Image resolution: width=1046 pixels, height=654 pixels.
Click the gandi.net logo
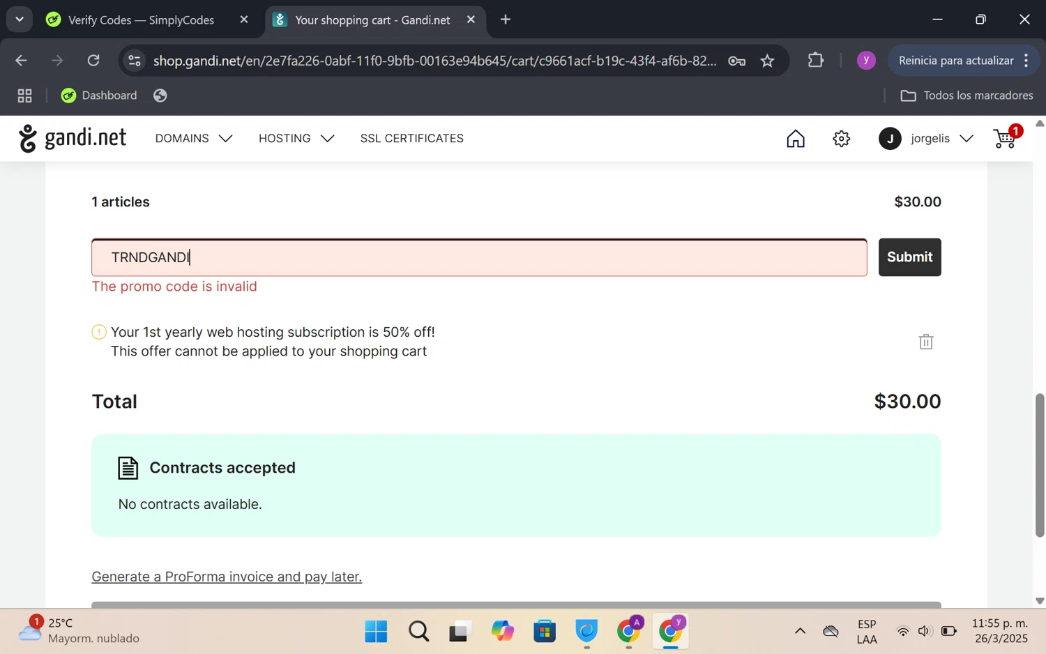73,138
